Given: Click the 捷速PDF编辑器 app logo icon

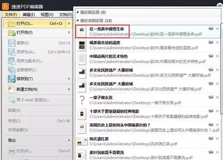Looking at the screenshot, I should click(x=5, y=6).
